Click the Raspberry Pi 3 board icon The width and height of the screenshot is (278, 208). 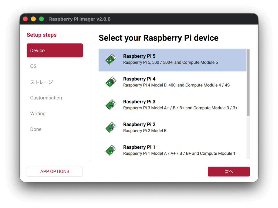(x=110, y=105)
